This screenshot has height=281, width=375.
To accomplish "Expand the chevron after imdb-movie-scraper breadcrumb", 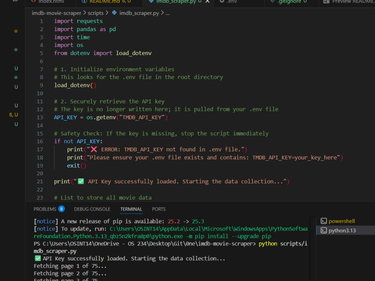I will click(x=84, y=13).
